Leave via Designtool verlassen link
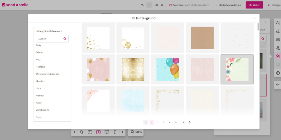Screen dimensions: 281x140 coord(228,5)
